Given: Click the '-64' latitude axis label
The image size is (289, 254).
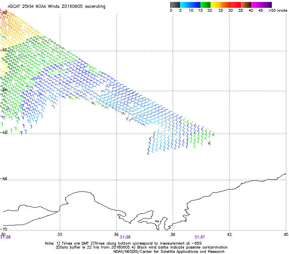Looking at the screenshot, I should [x=4, y=90].
